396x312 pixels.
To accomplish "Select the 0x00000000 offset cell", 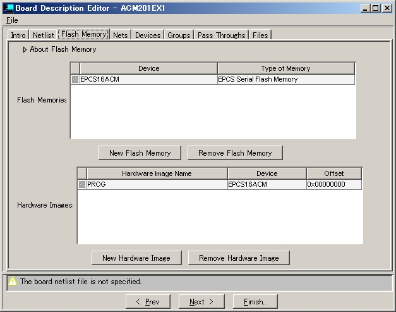I will [333, 185].
